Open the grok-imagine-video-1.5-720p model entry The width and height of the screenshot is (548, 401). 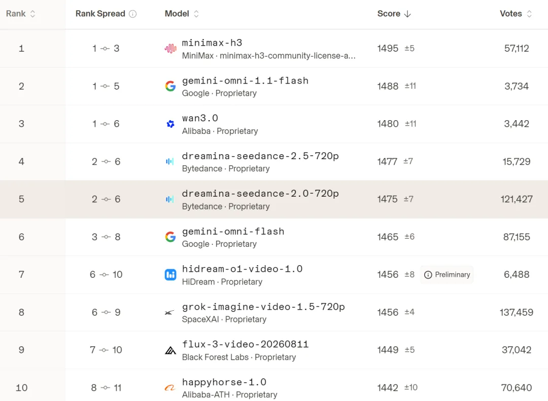click(263, 307)
